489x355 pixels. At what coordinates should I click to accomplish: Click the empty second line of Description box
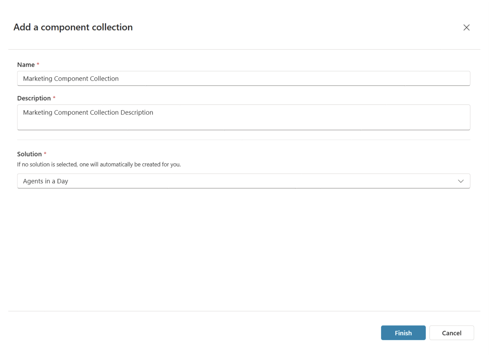243,123
